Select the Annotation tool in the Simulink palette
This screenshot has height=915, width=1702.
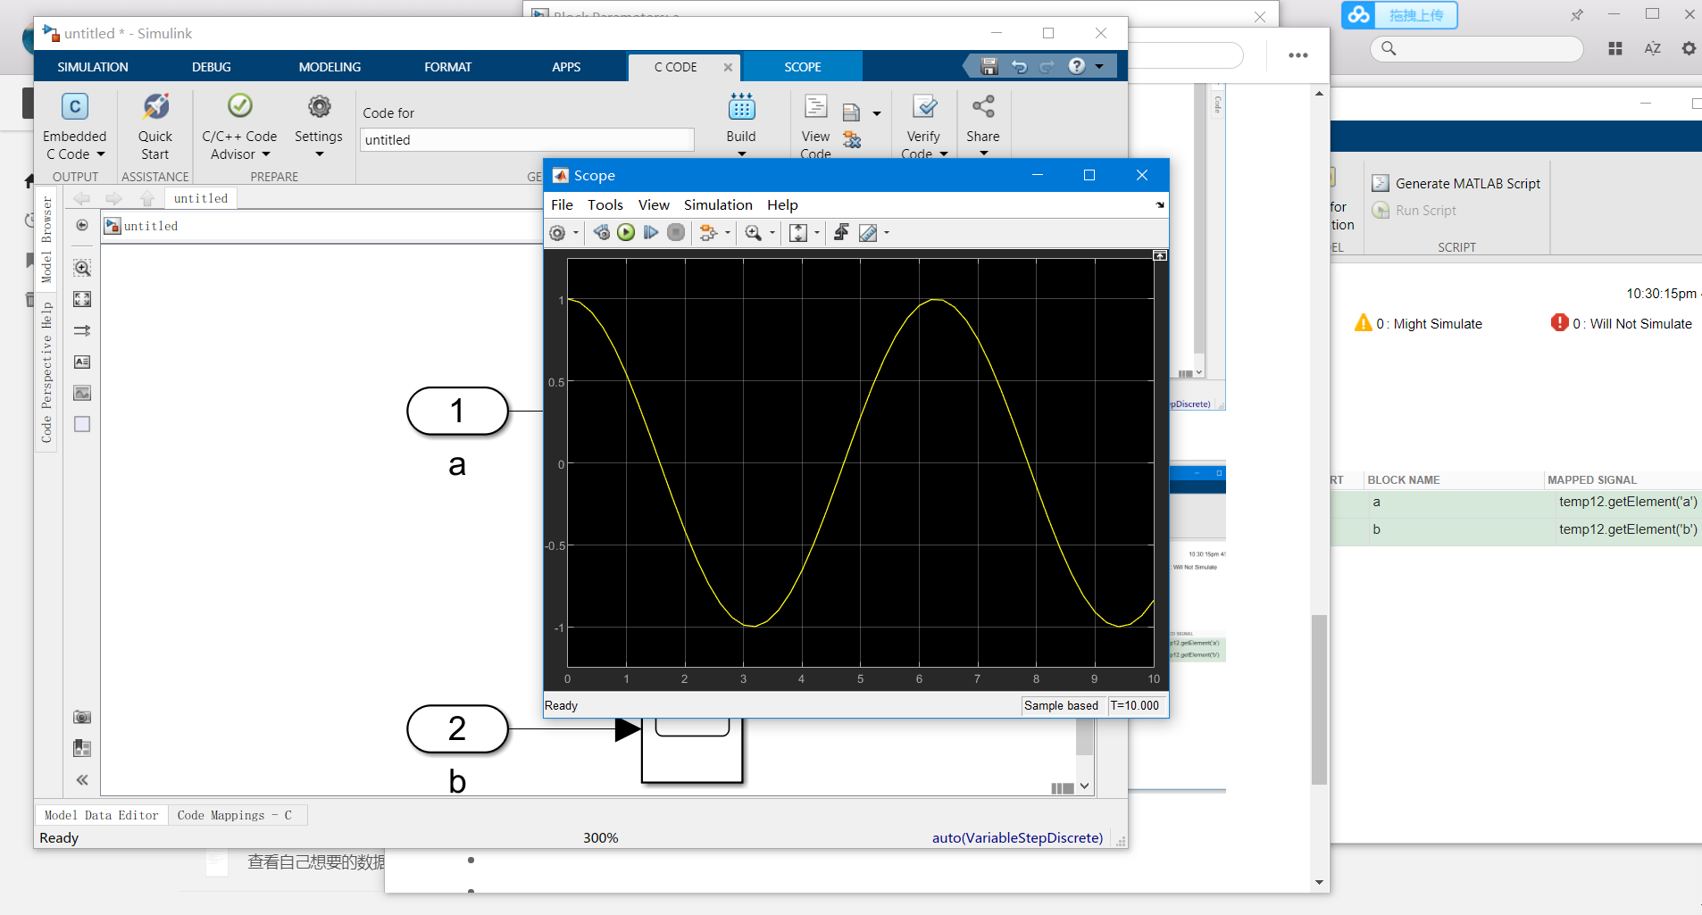82,362
